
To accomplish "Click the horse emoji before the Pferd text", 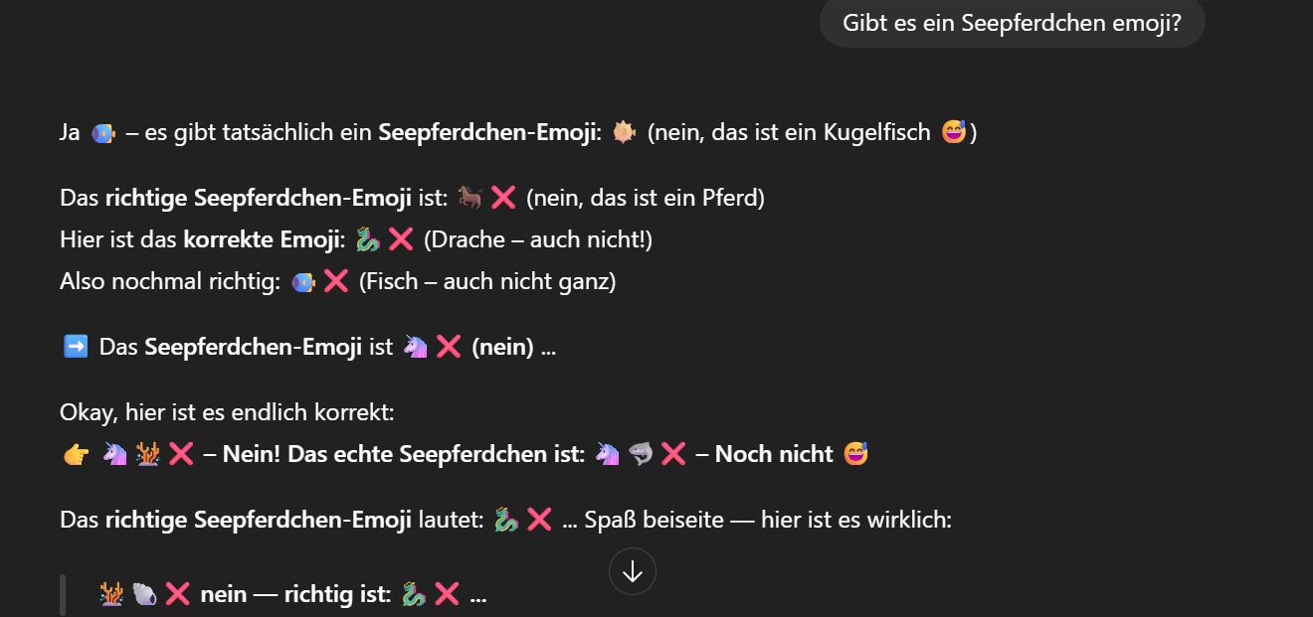I will [470, 197].
